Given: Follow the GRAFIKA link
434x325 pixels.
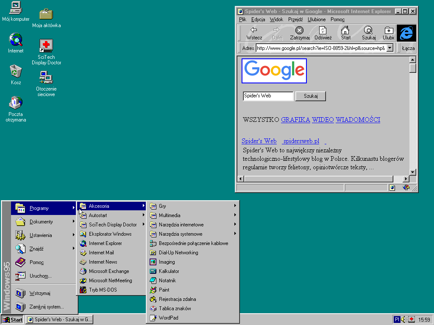Looking at the screenshot, I should [295, 120].
